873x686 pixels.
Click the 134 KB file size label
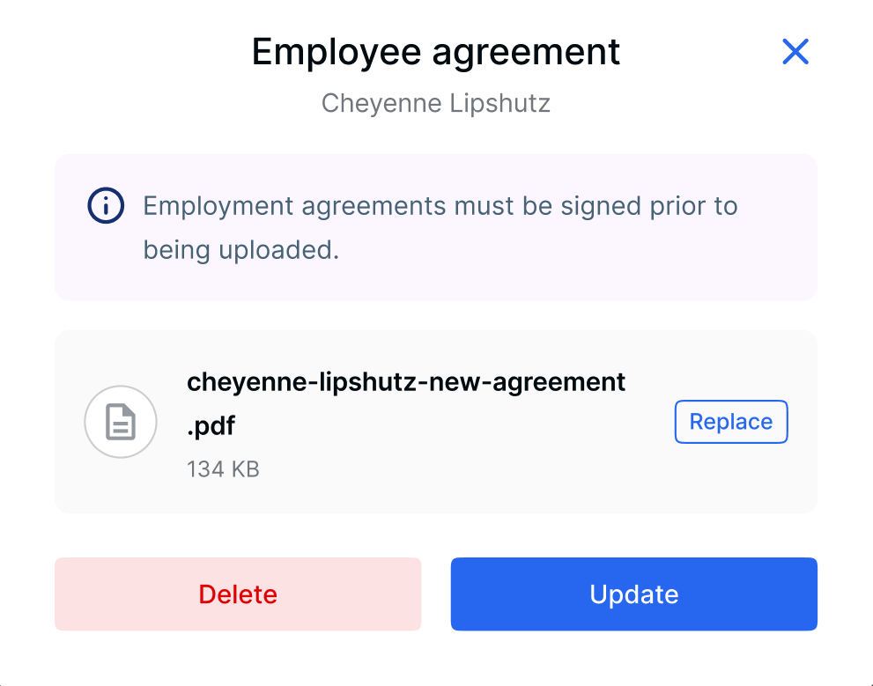(x=223, y=469)
